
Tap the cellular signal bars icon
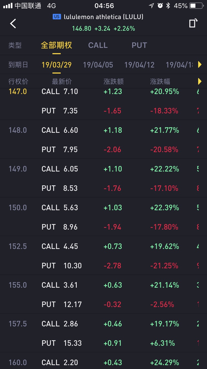click(x=8, y=6)
